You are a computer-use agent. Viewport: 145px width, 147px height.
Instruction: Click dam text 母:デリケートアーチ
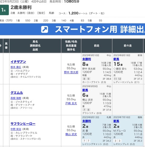pos(23,105)
